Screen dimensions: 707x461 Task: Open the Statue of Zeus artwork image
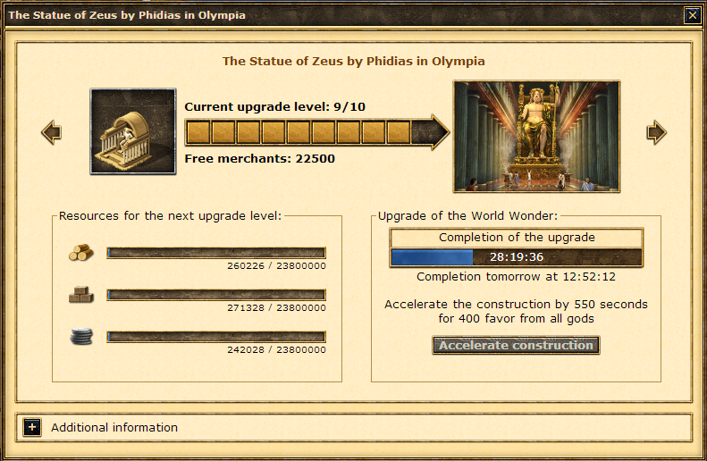pyautogui.click(x=536, y=137)
